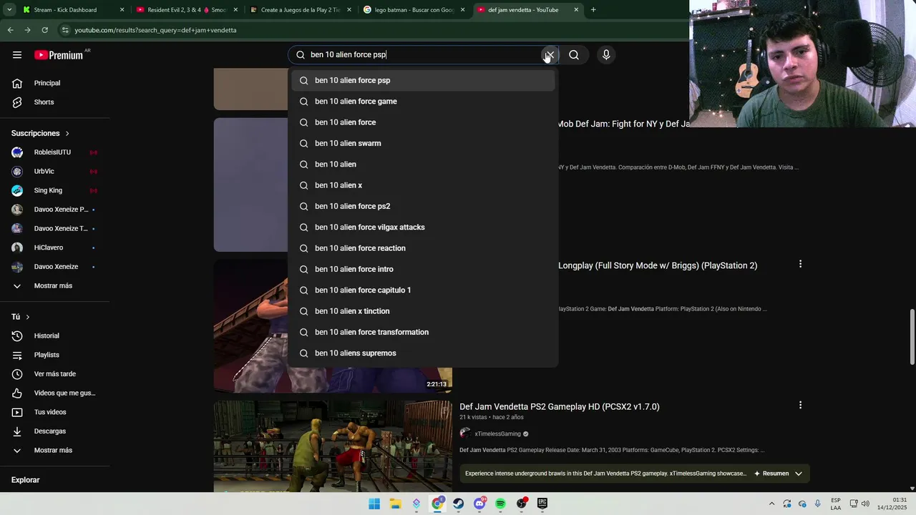Open File Explorer from taskbar

pyautogui.click(x=395, y=504)
